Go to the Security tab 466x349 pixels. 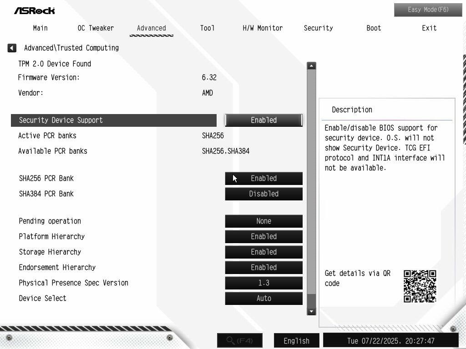pos(318,28)
